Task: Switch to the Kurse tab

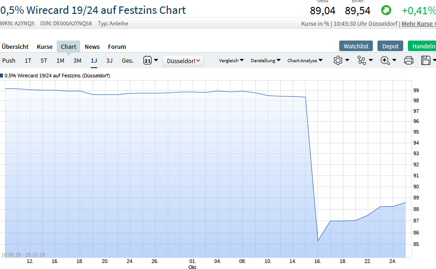Action: pyautogui.click(x=45, y=47)
